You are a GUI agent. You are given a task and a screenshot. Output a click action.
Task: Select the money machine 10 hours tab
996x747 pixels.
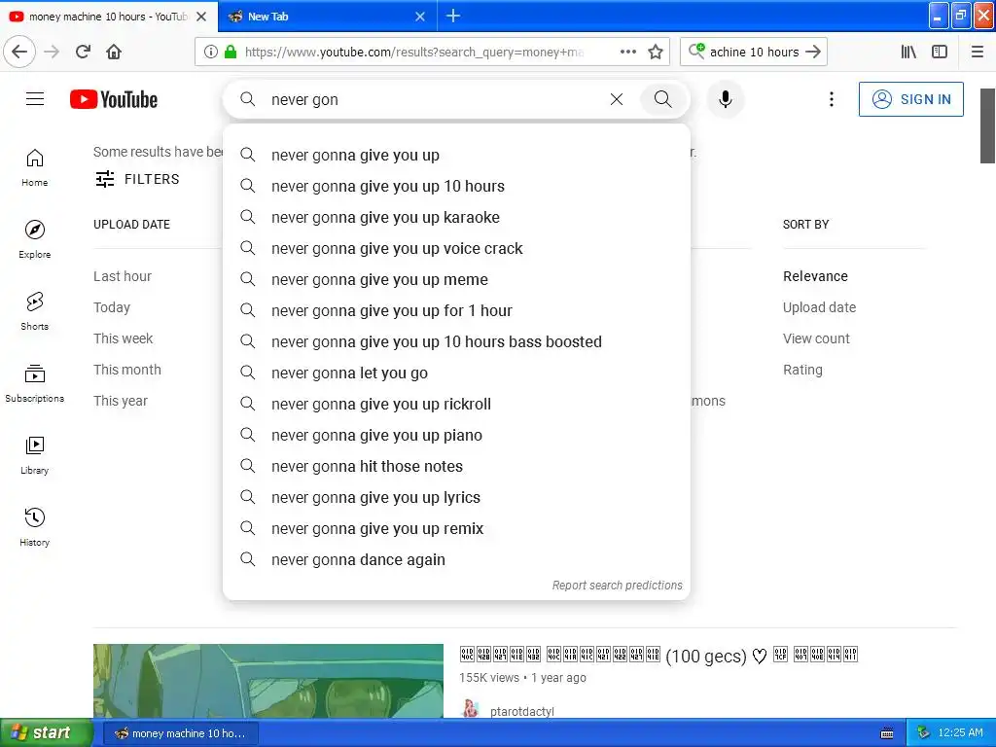[108, 17]
